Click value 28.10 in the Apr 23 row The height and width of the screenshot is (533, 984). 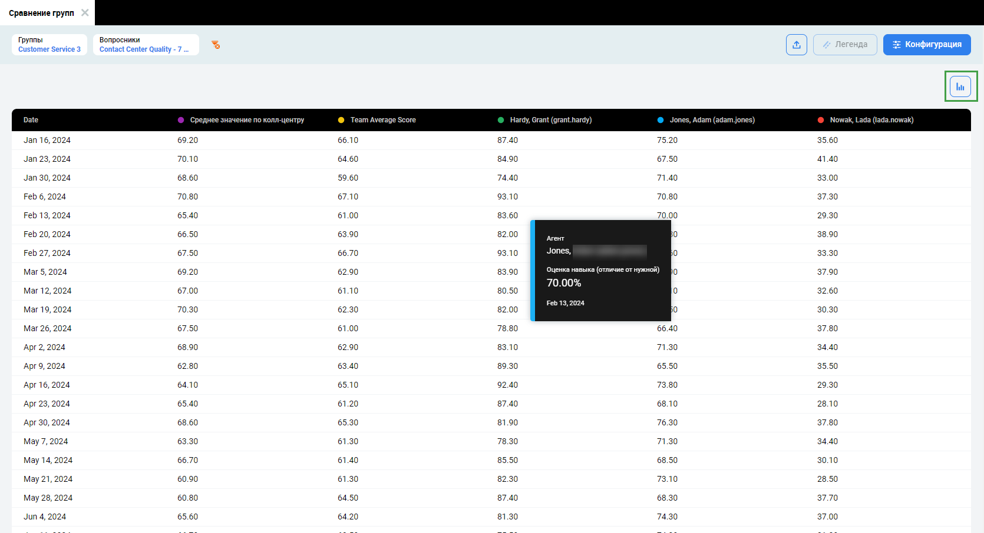click(827, 404)
